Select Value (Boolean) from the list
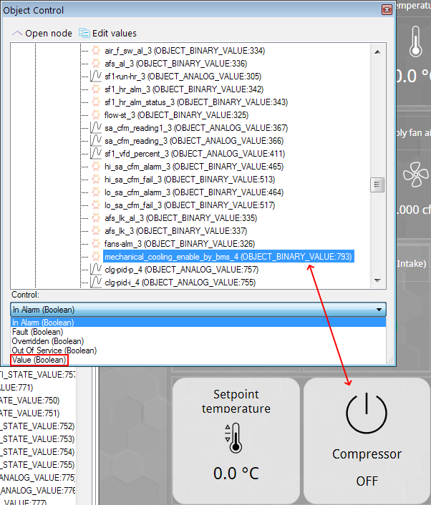This screenshot has width=431, height=505. [38, 360]
